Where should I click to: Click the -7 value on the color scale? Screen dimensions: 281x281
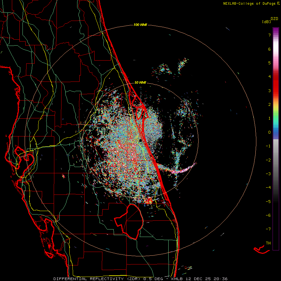click(268, 229)
